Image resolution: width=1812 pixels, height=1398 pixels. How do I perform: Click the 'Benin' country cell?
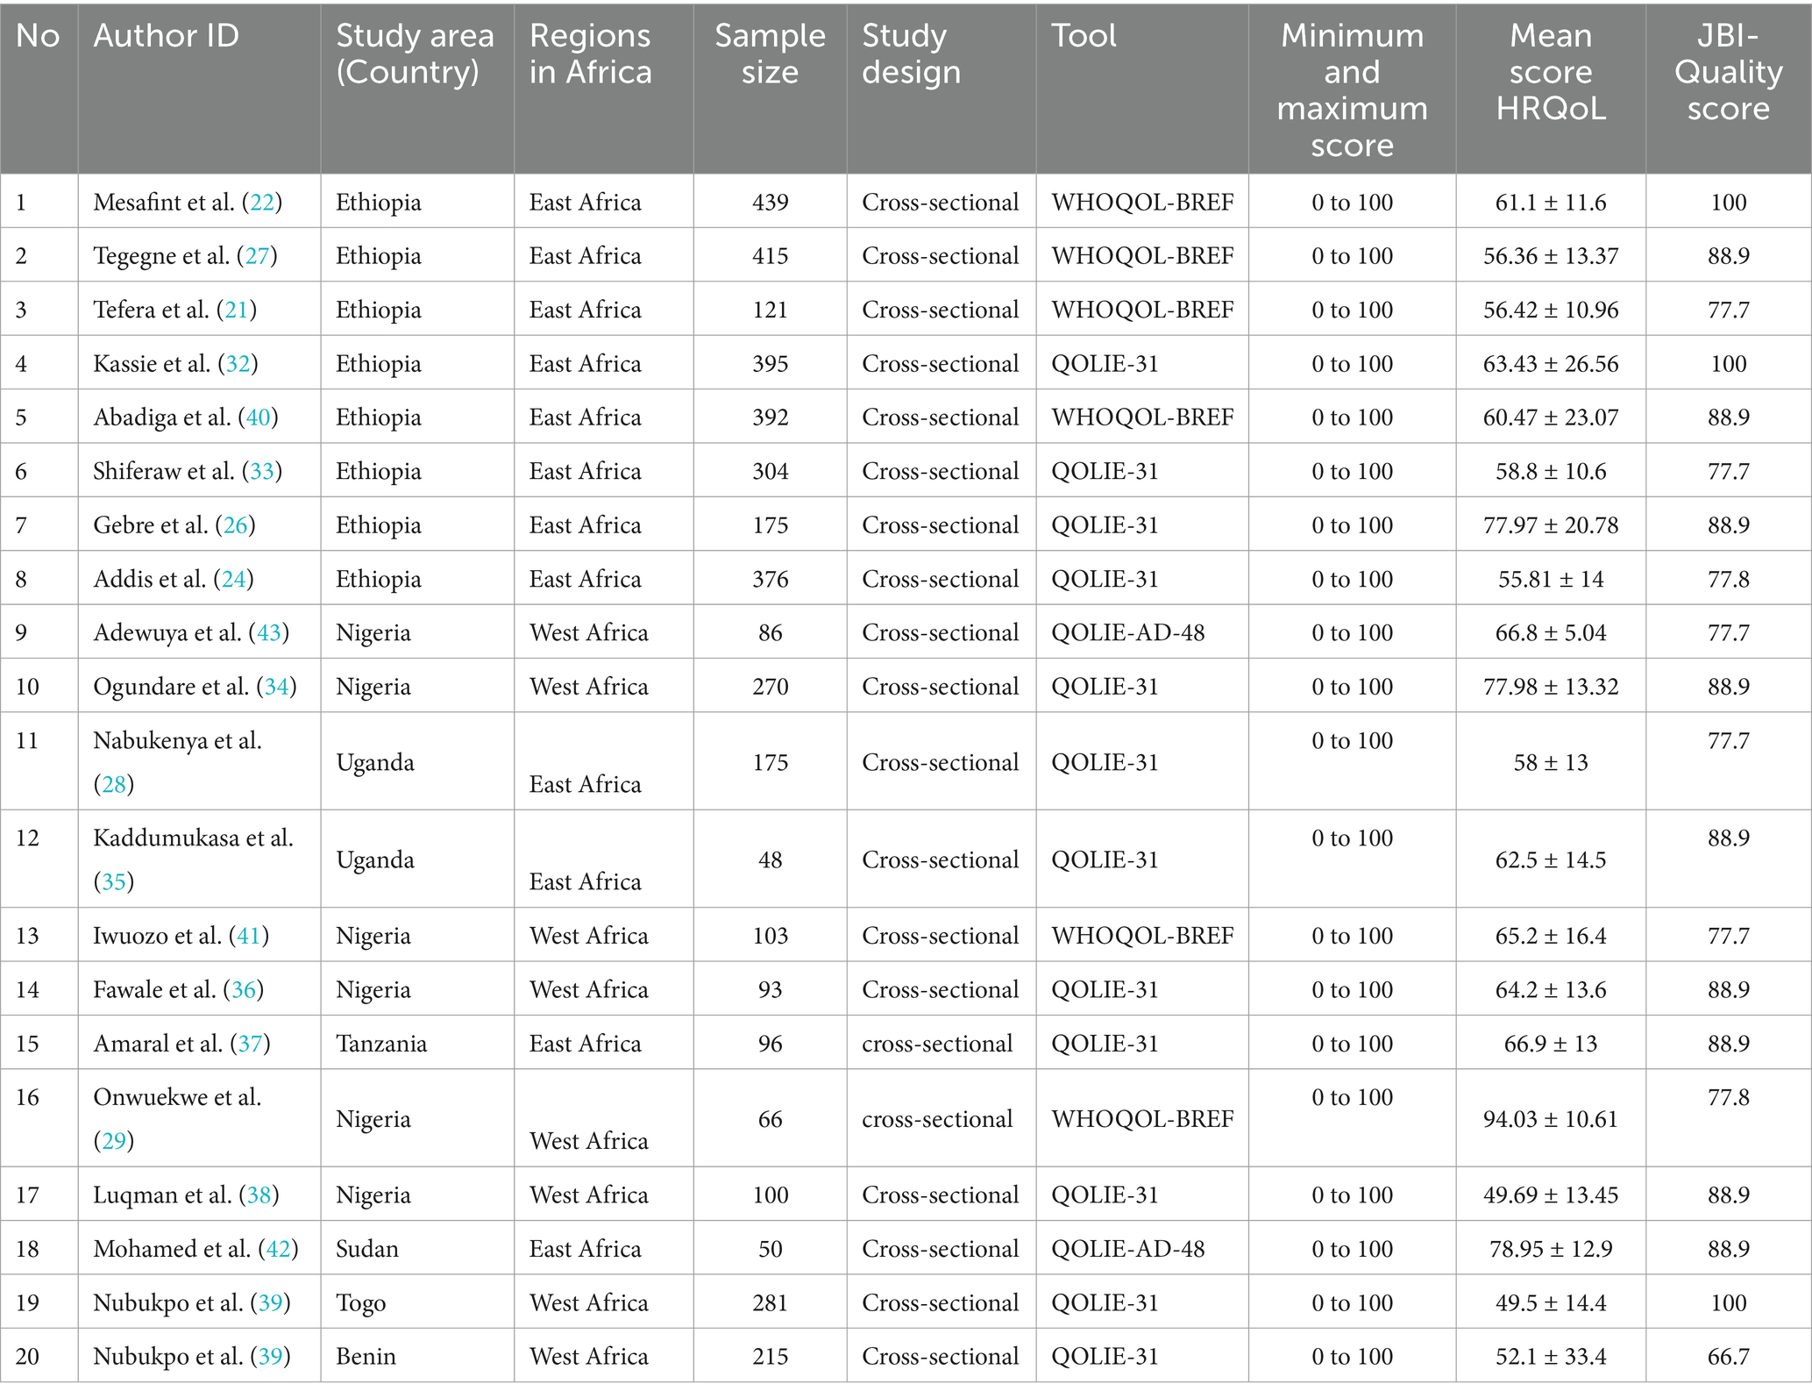coord(366,1357)
